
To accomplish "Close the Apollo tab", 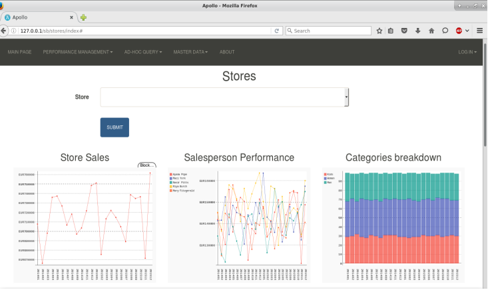I will tap(71, 17).
